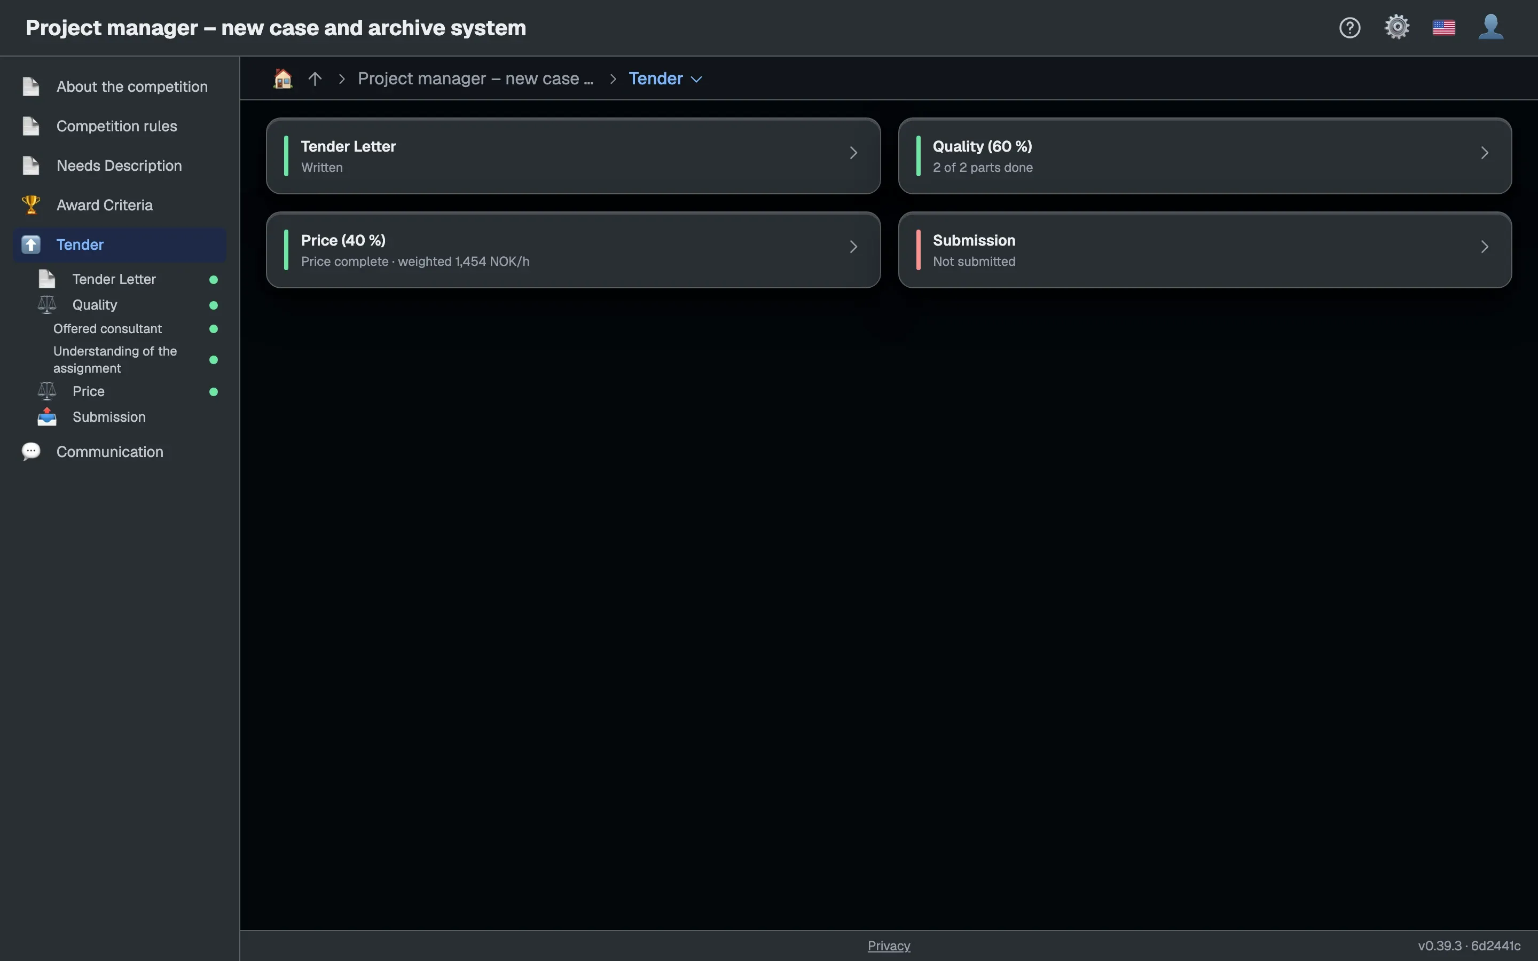Open the Price (40 %) card
Image resolution: width=1538 pixels, height=961 pixels.
point(573,250)
